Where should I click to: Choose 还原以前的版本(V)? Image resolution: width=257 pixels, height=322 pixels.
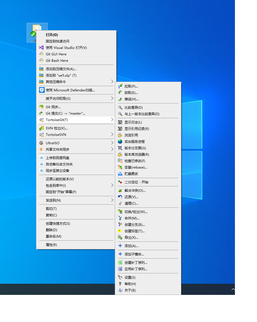coord(75,179)
